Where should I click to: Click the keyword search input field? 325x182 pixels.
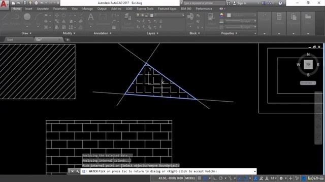tap(204, 3)
